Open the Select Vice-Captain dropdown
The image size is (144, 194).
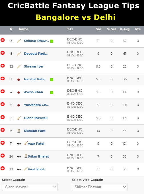pyautogui.click(x=100, y=187)
